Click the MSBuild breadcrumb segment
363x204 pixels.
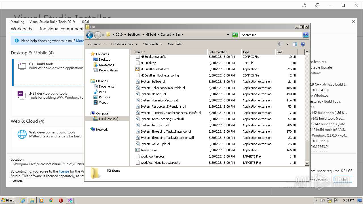(x=151, y=35)
